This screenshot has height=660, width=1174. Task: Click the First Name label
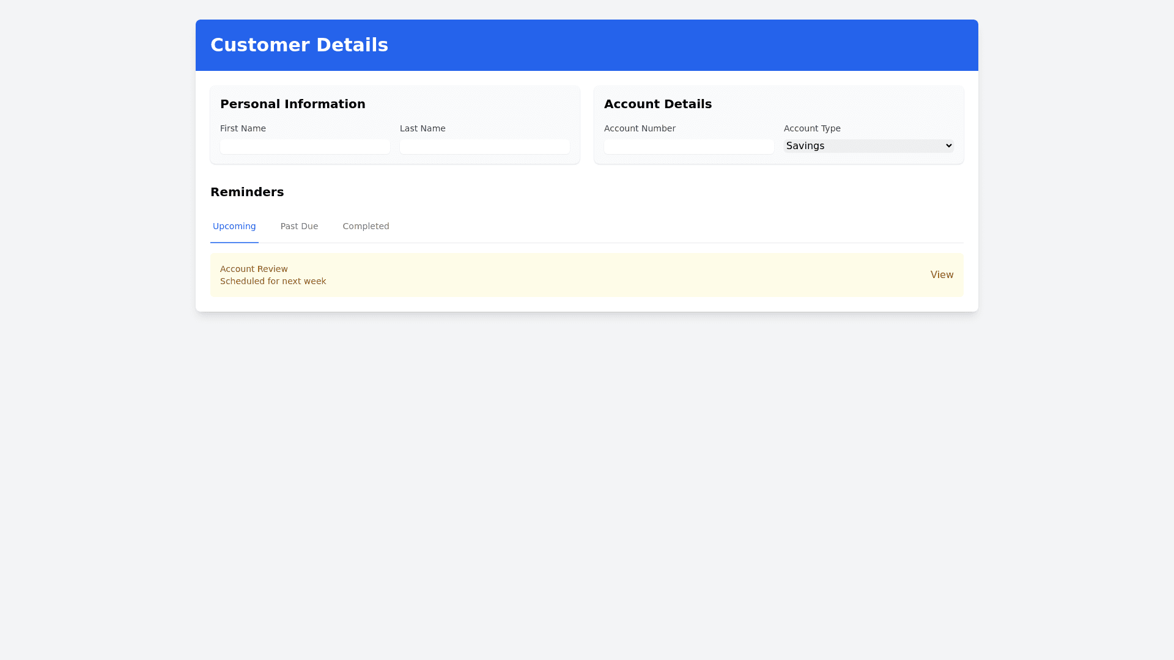[243, 128]
